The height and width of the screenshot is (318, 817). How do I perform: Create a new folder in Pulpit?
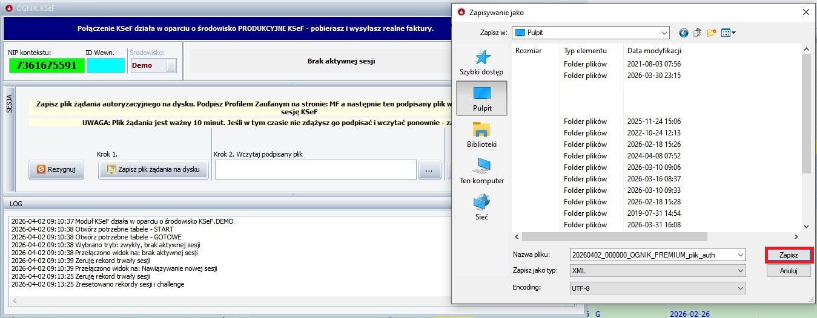tap(712, 33)
